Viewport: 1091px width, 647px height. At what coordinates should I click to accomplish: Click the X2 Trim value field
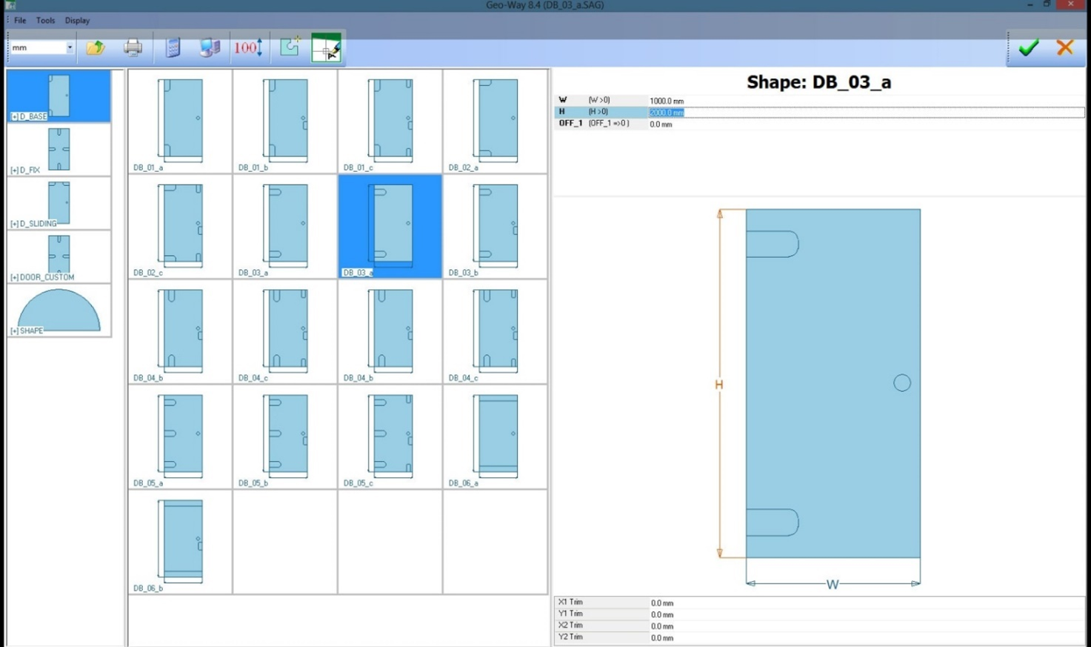[866, 626]
